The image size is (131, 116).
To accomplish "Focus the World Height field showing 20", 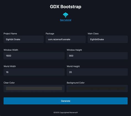I will 97,72.
